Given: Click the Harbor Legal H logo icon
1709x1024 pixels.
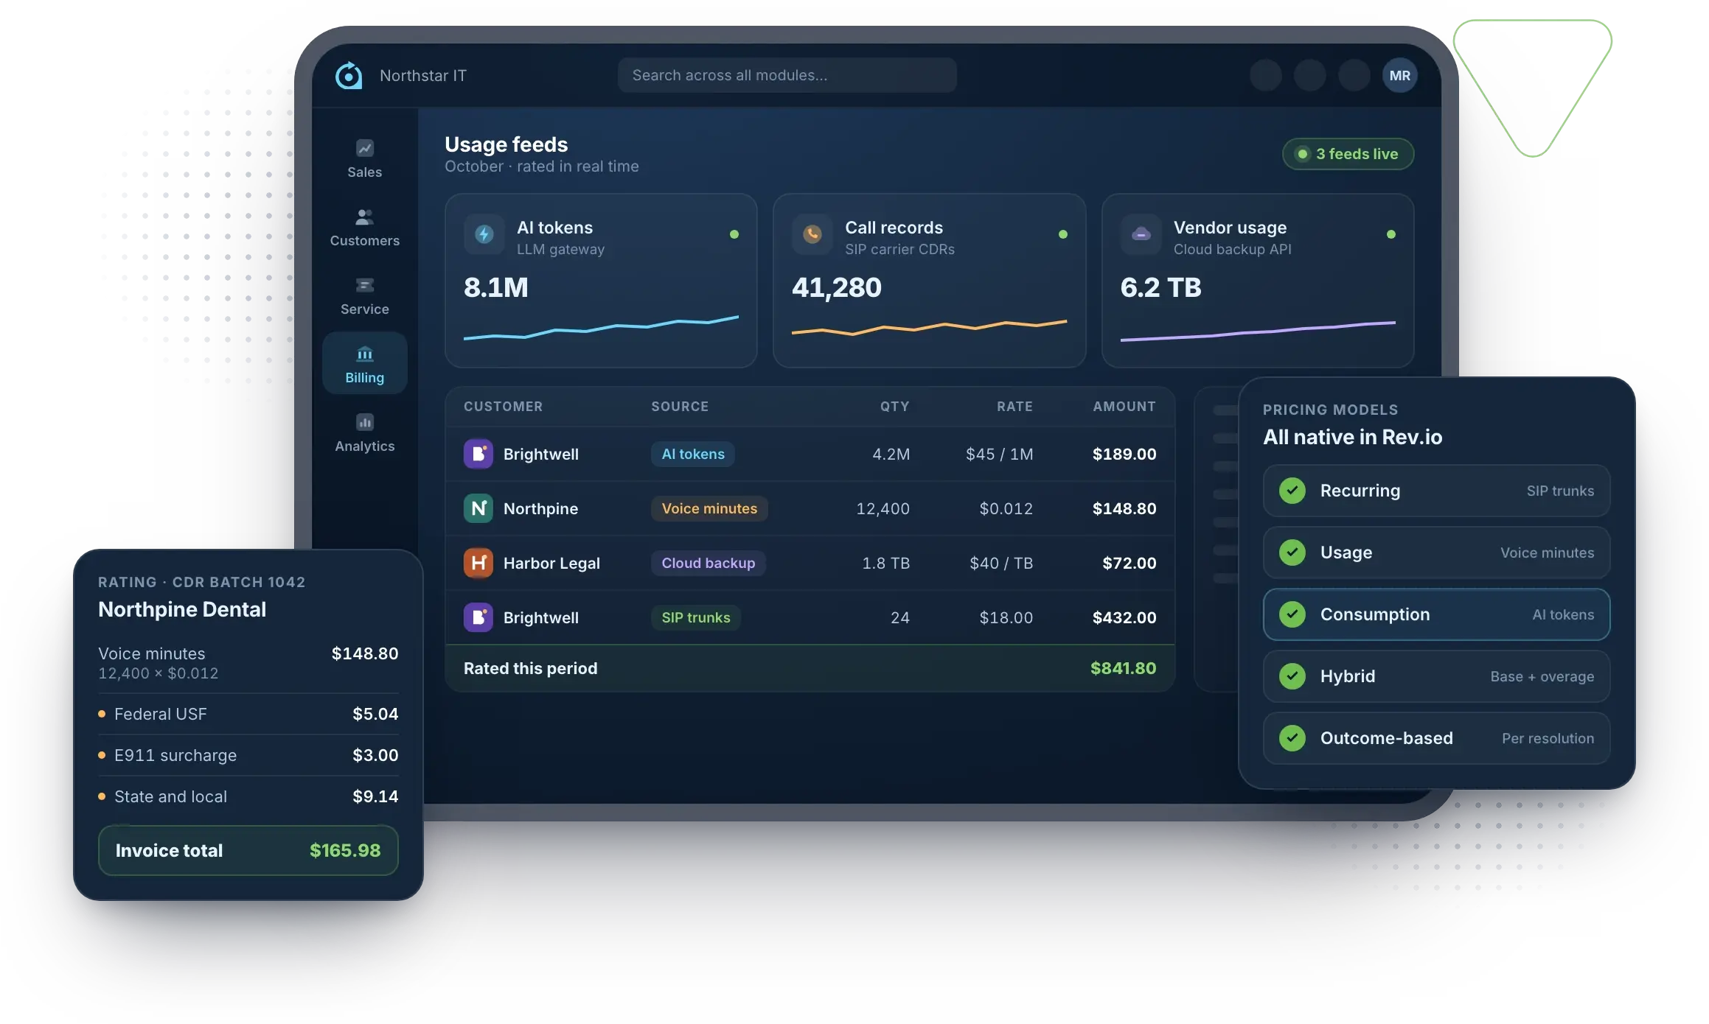Looking at the screenshot, I should pyautogui.click(x=478, y=563).
